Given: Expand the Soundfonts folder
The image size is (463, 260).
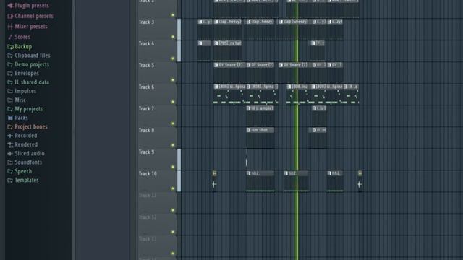Looking at the screenshot, I should [25, 162].
